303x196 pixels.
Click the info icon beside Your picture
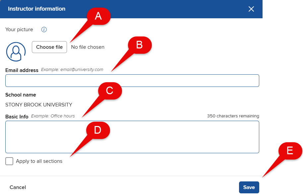(44, 30)
